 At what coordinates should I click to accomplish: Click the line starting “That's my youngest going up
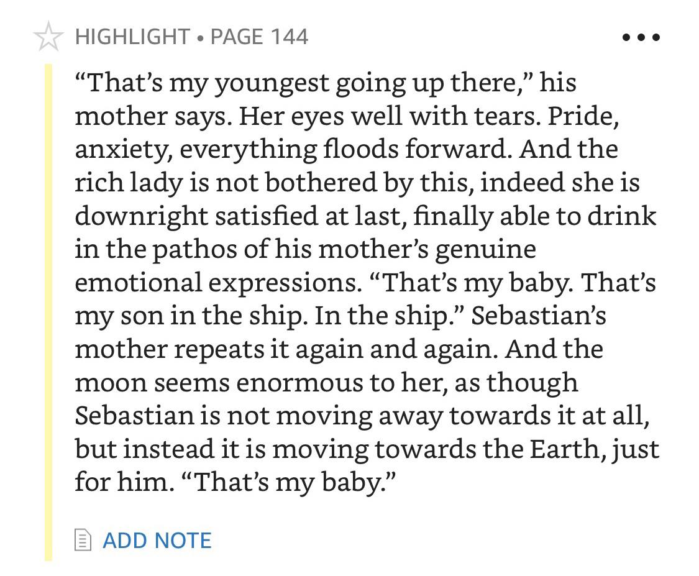[x=326, y=83]
